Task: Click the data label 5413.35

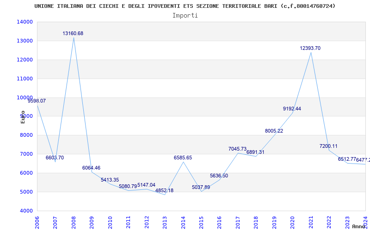Action: click(x=110, y=180)
